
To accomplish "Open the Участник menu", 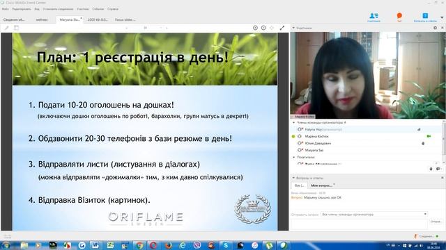I will (83, 9).
